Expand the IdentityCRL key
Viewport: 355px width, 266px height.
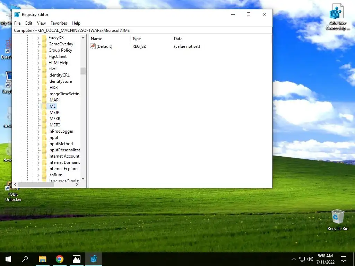pyautogui.click(x=38, y=75)
